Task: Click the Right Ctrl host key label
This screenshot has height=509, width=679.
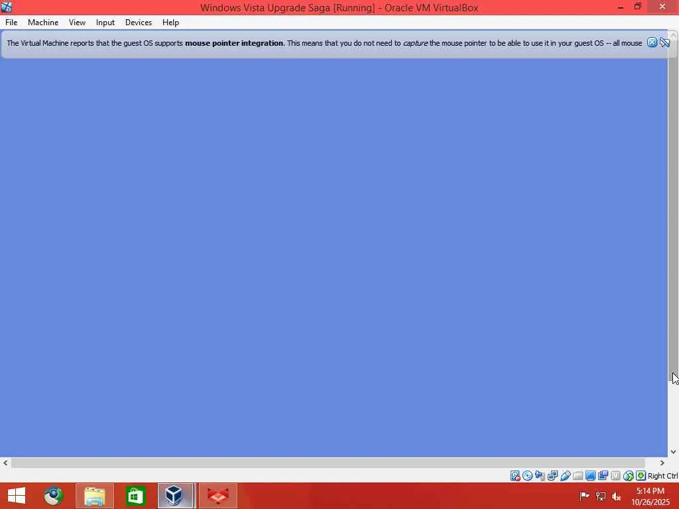Action: [x=662, y=476]
